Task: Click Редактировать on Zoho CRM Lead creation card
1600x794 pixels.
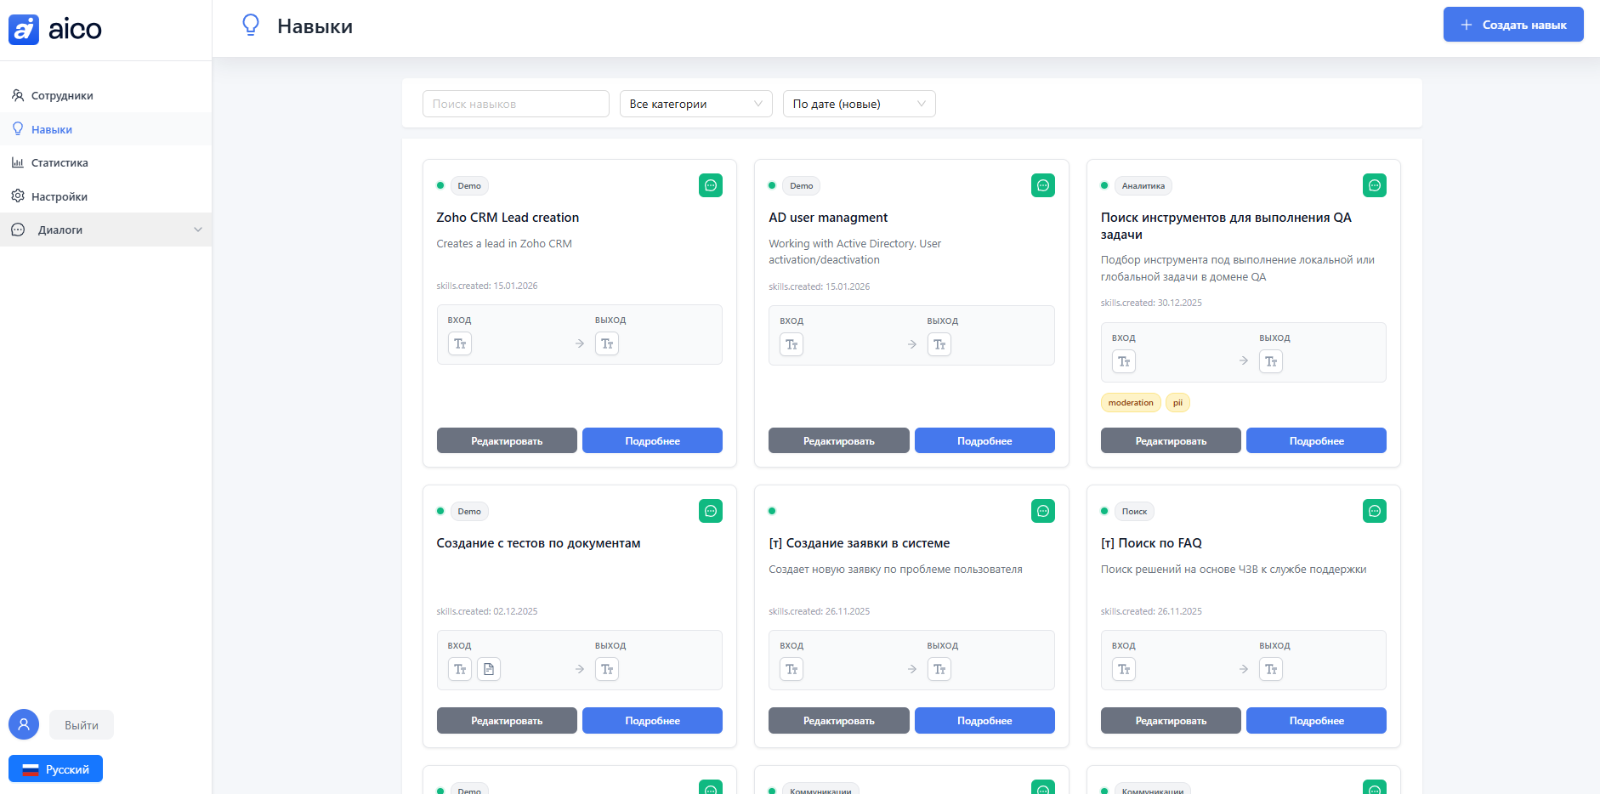Action: point(507,440)
